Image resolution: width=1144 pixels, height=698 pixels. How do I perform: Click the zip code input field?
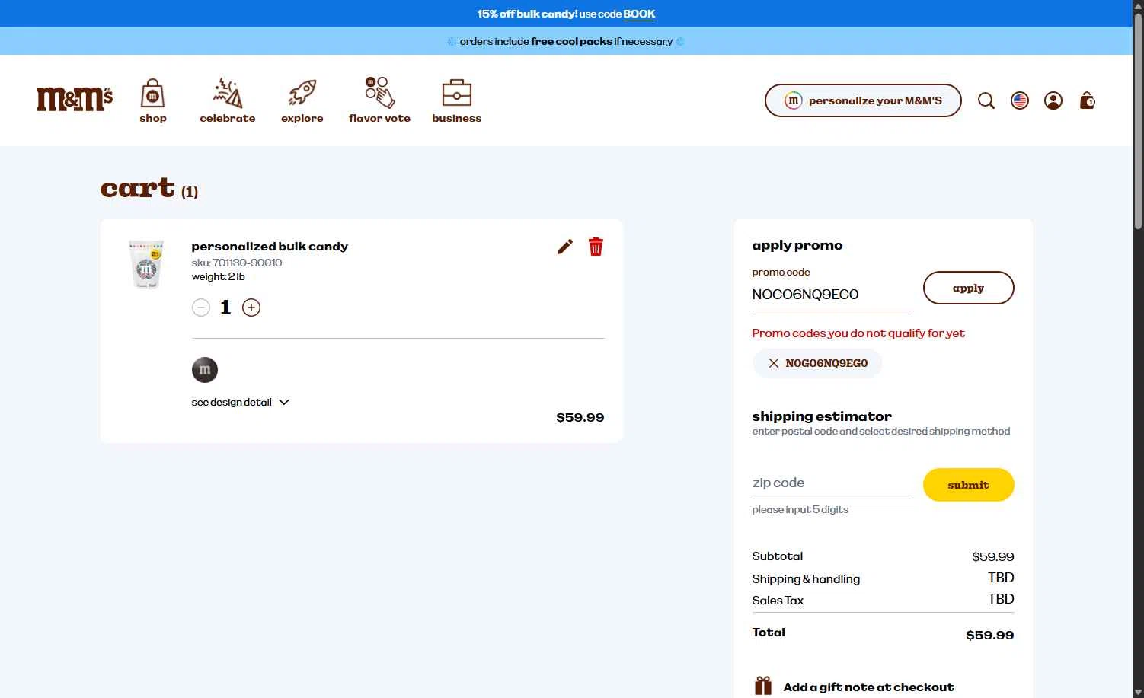pyautogui.click(x=831, y=483)
